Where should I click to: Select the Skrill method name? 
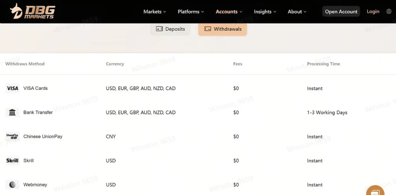coord(28,161)
